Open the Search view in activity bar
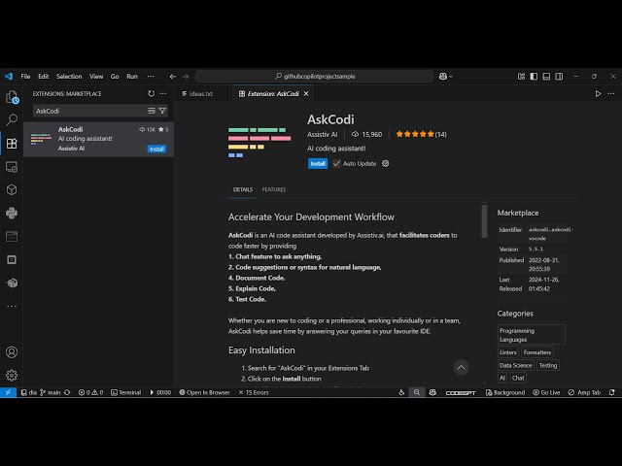 (12, 119)
